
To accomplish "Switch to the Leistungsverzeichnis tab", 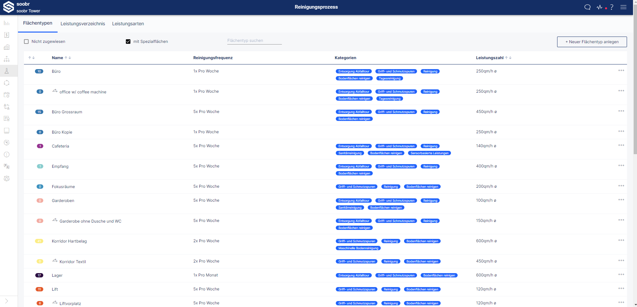I will [x=83, y=24].
